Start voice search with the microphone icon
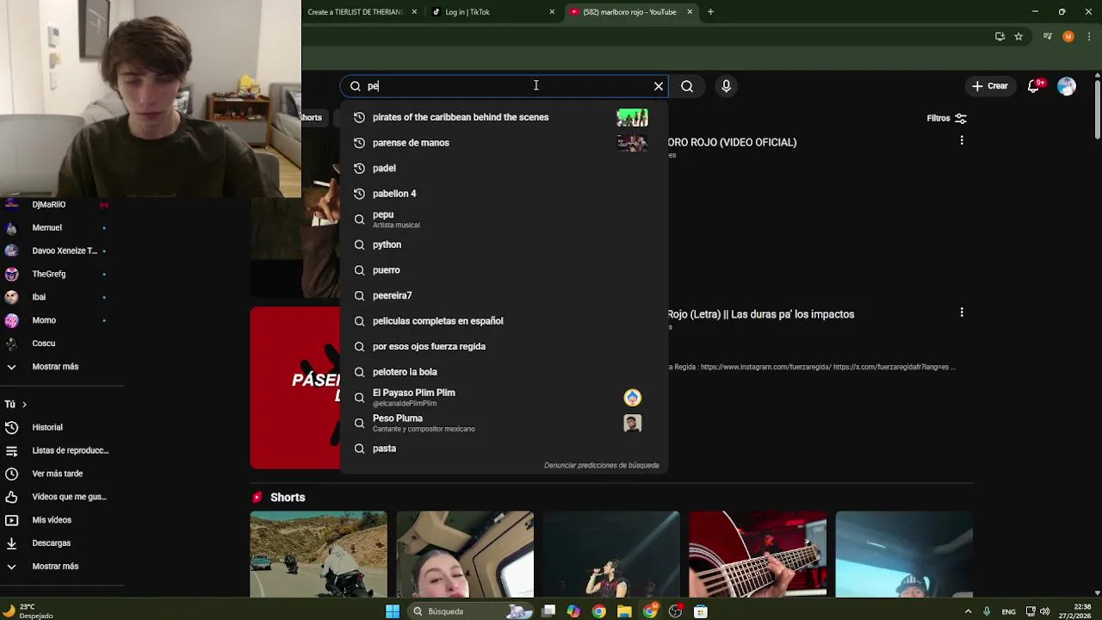This screenshot has height=620, width=1102. click(x=726, y=86)
